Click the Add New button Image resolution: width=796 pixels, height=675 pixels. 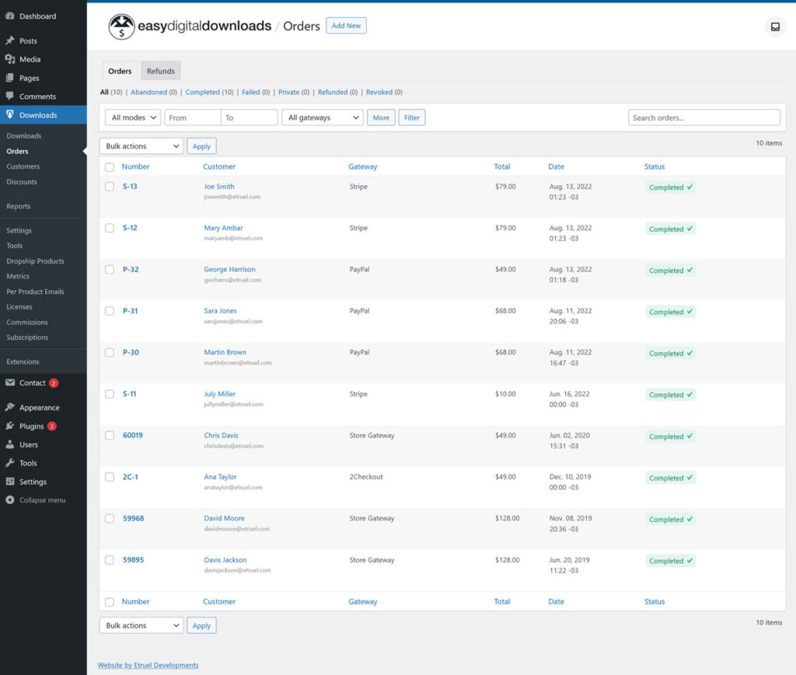coord(346,26)
